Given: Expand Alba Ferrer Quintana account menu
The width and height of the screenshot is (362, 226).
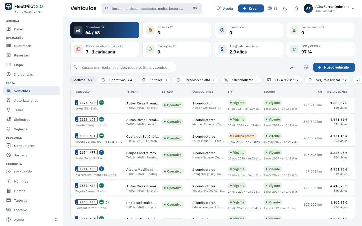Looking at the screenshot, I should 329,9.
